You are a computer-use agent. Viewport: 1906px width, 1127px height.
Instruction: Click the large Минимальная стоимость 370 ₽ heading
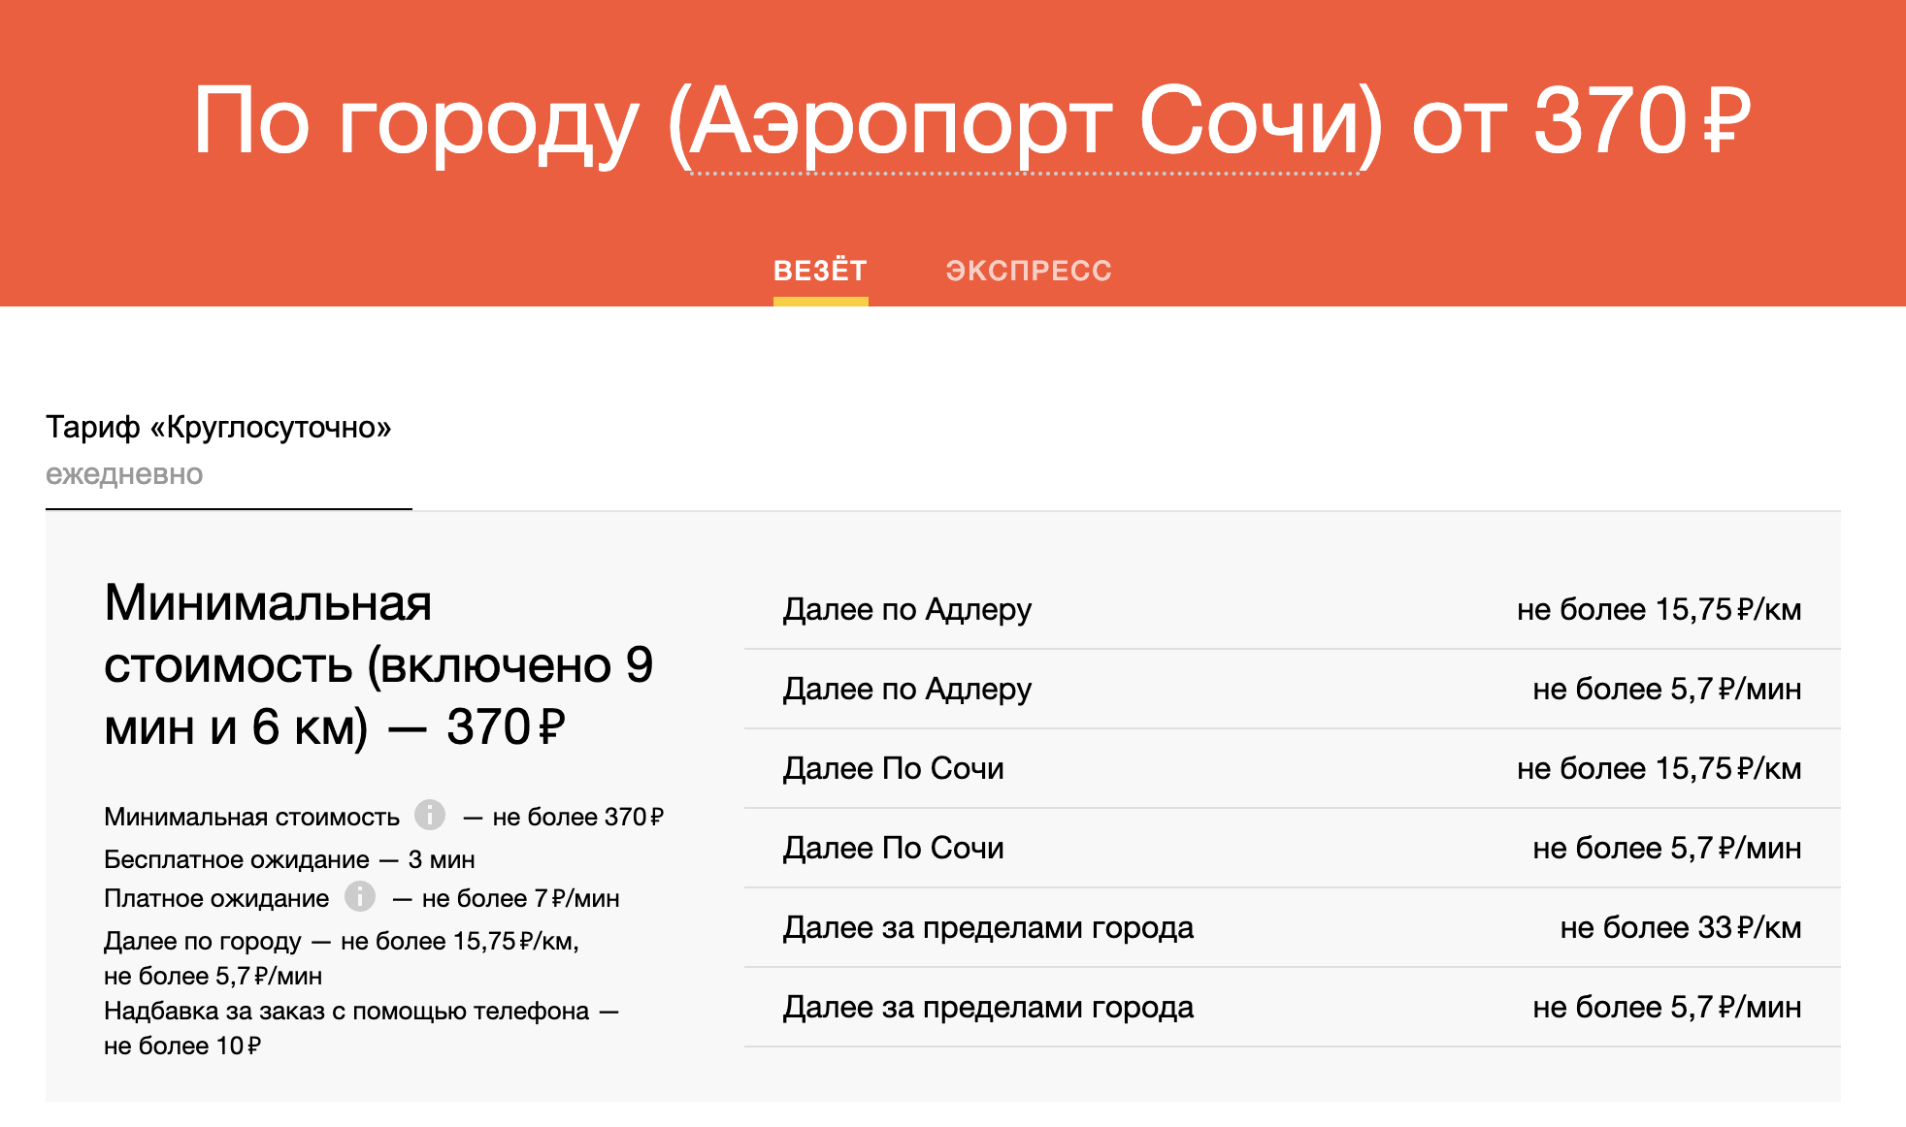pyautogui.click(x=378, y=665)
